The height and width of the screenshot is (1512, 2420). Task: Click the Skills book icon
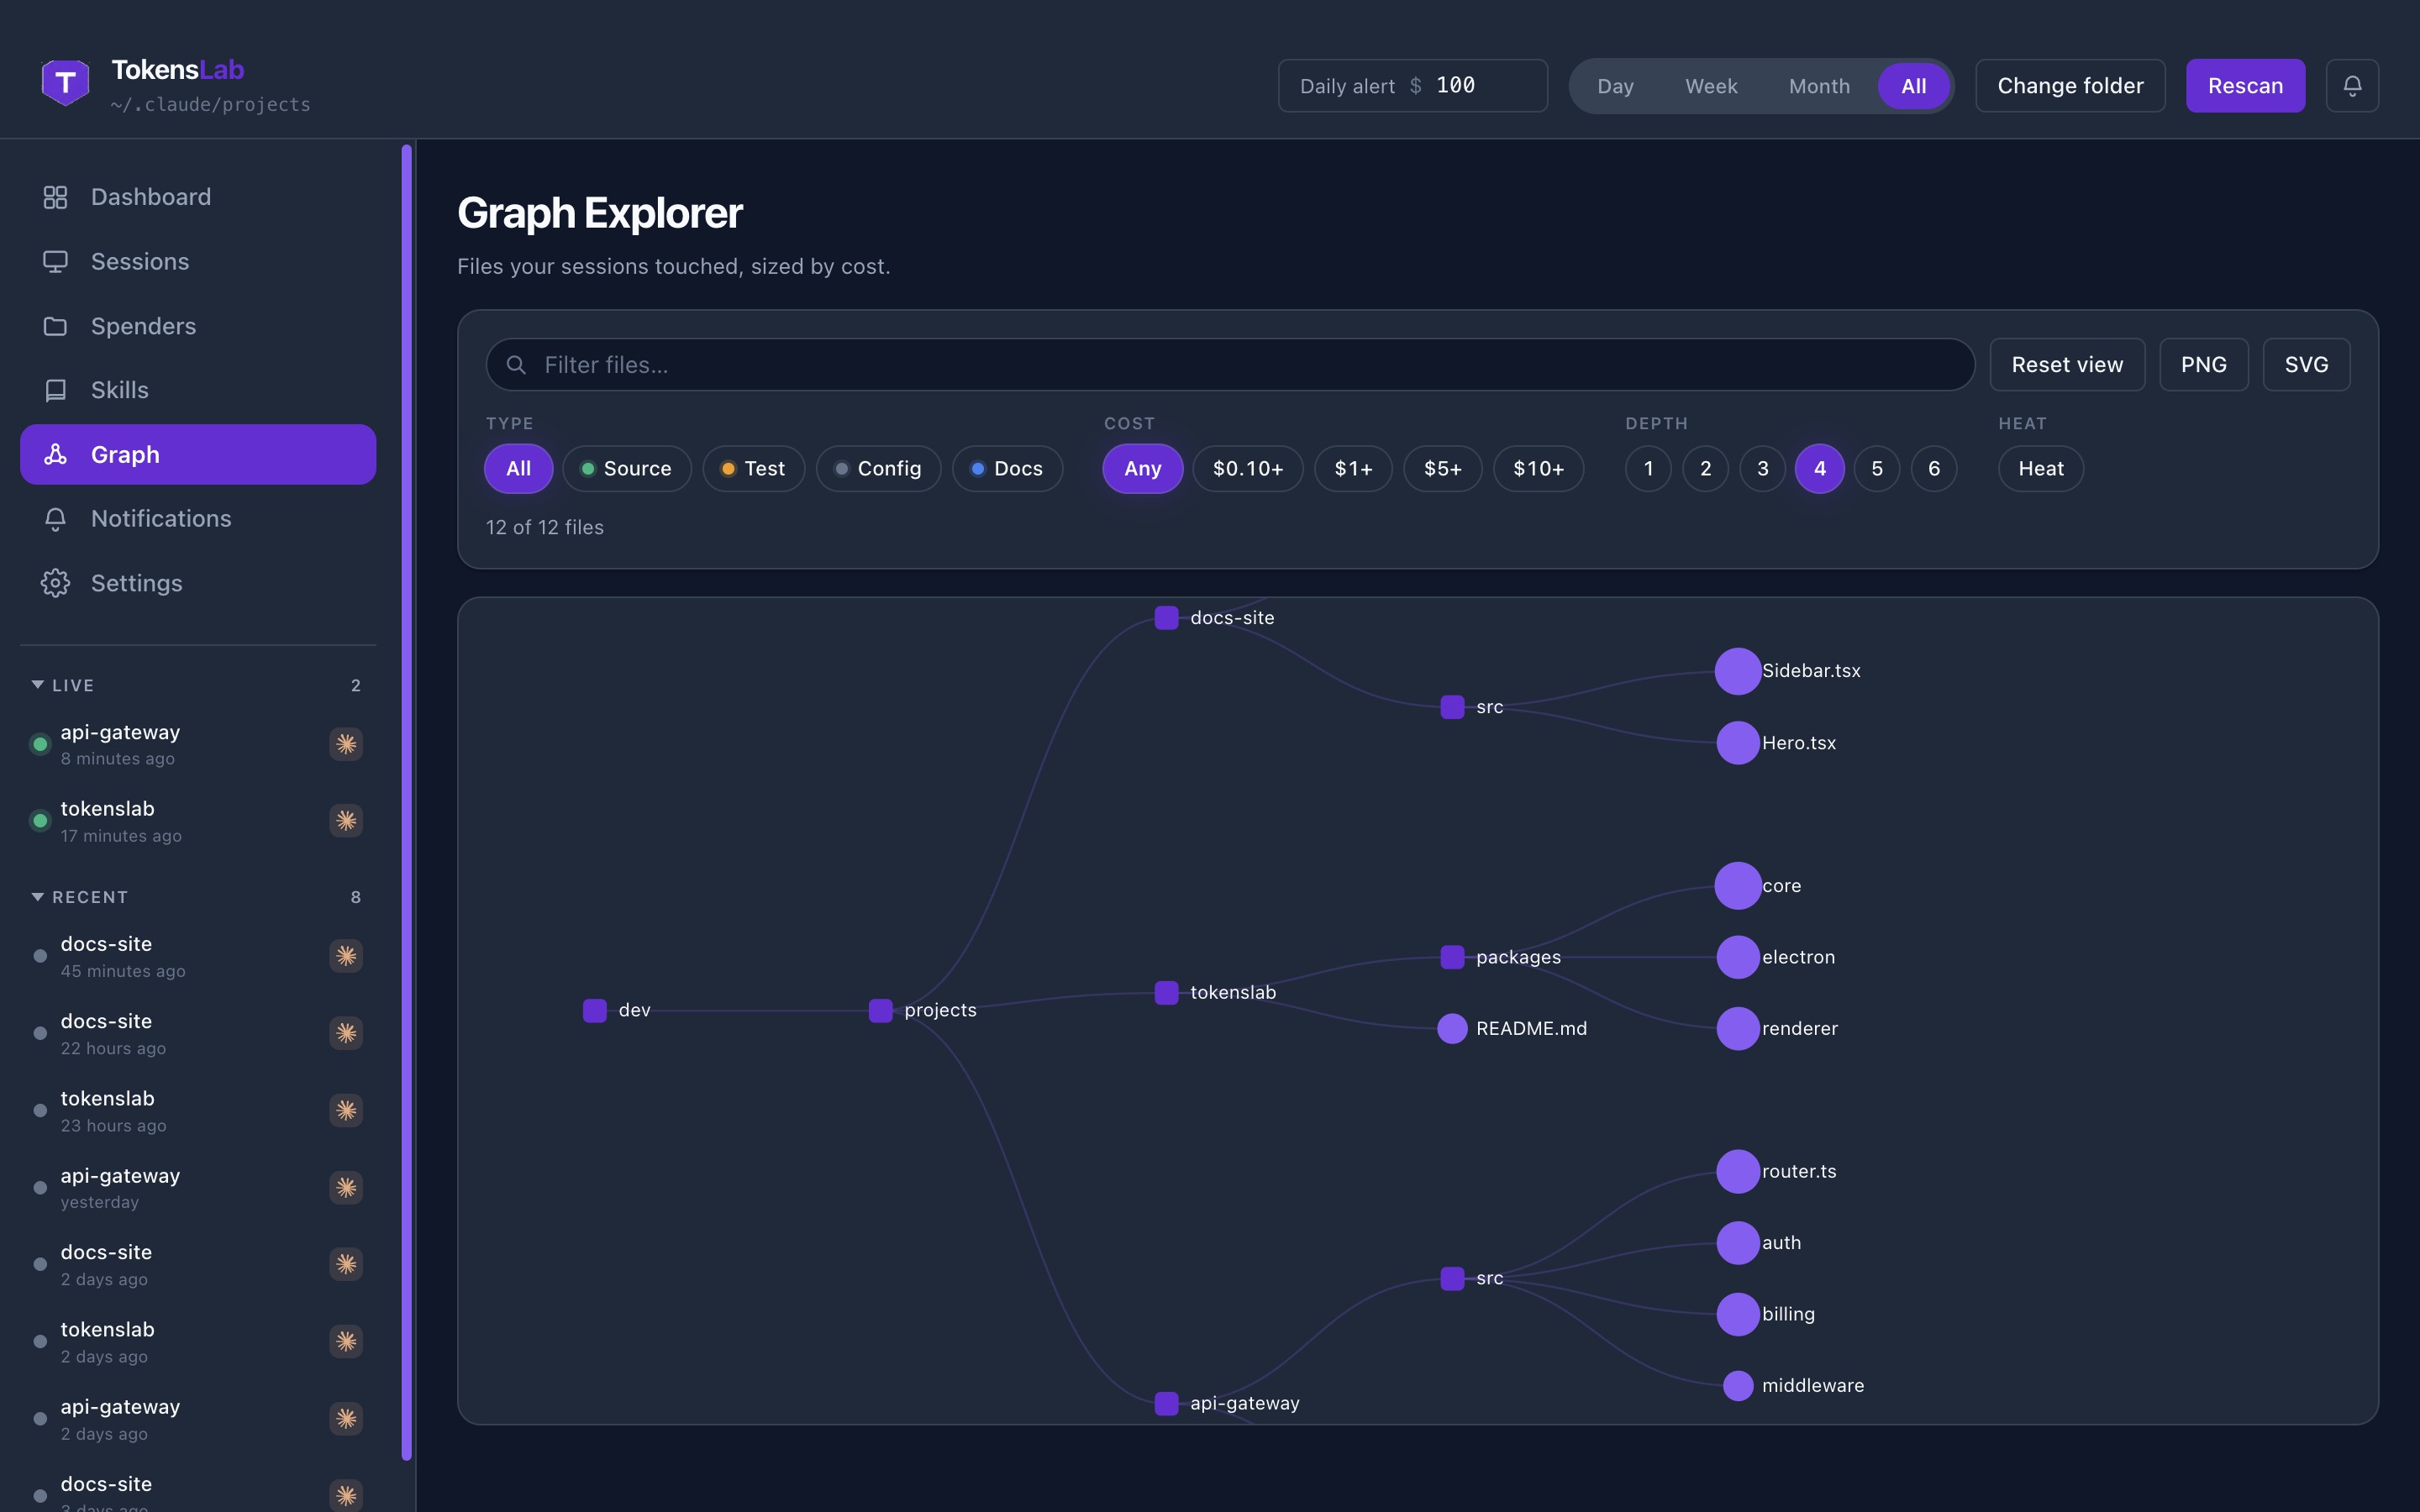(55, 390)
